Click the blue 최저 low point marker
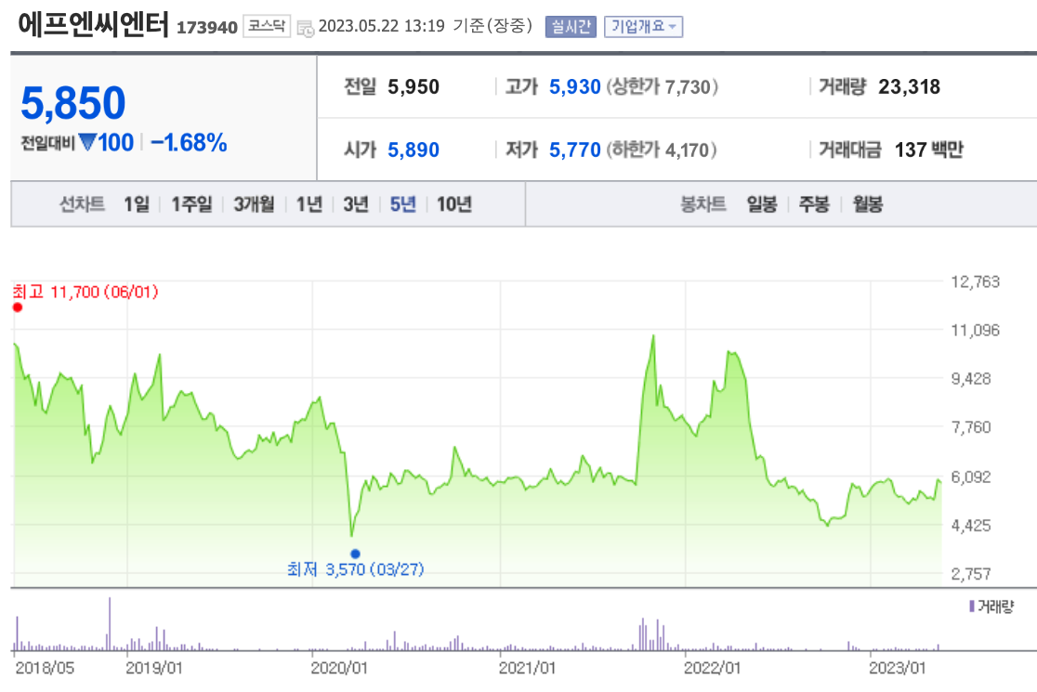This screenshot has width=1037, height=692. 355,554
